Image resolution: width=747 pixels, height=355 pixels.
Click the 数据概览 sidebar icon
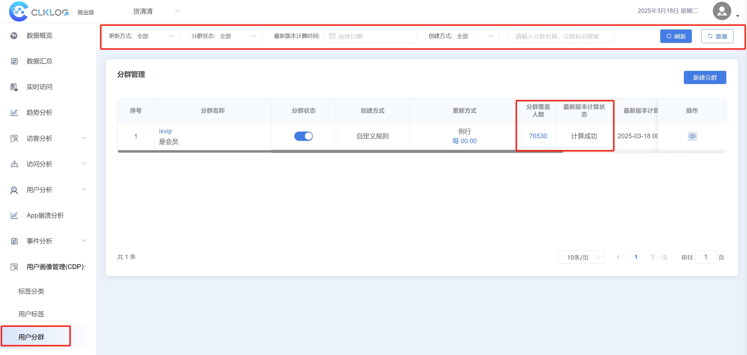click(14, 36)
